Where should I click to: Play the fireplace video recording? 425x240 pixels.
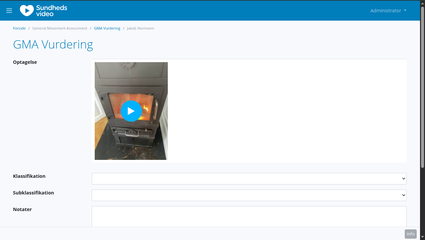[131, 111]
